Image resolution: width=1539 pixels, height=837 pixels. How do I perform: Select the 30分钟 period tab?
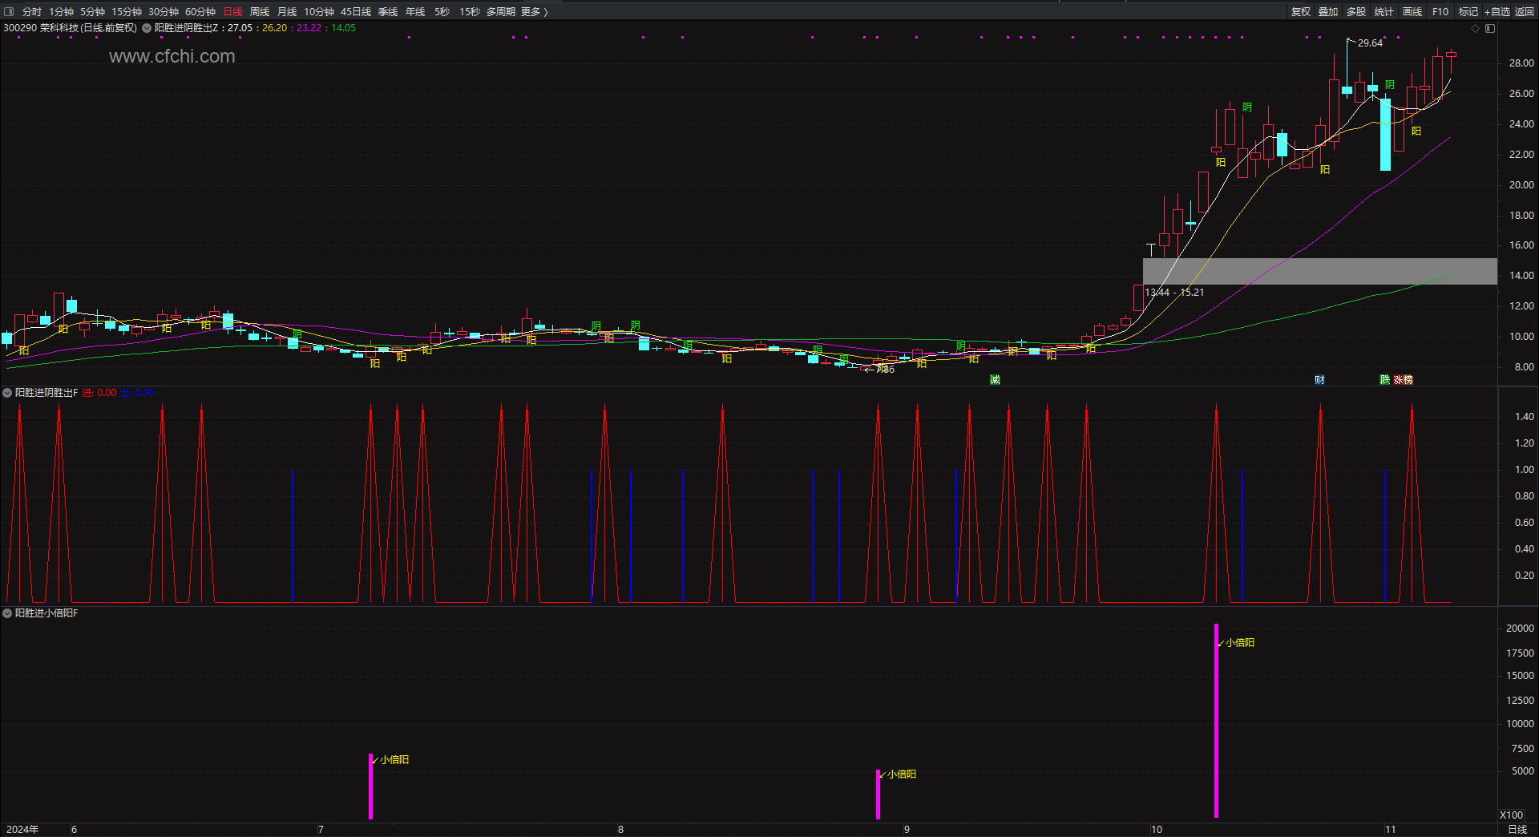click(164, 11)
